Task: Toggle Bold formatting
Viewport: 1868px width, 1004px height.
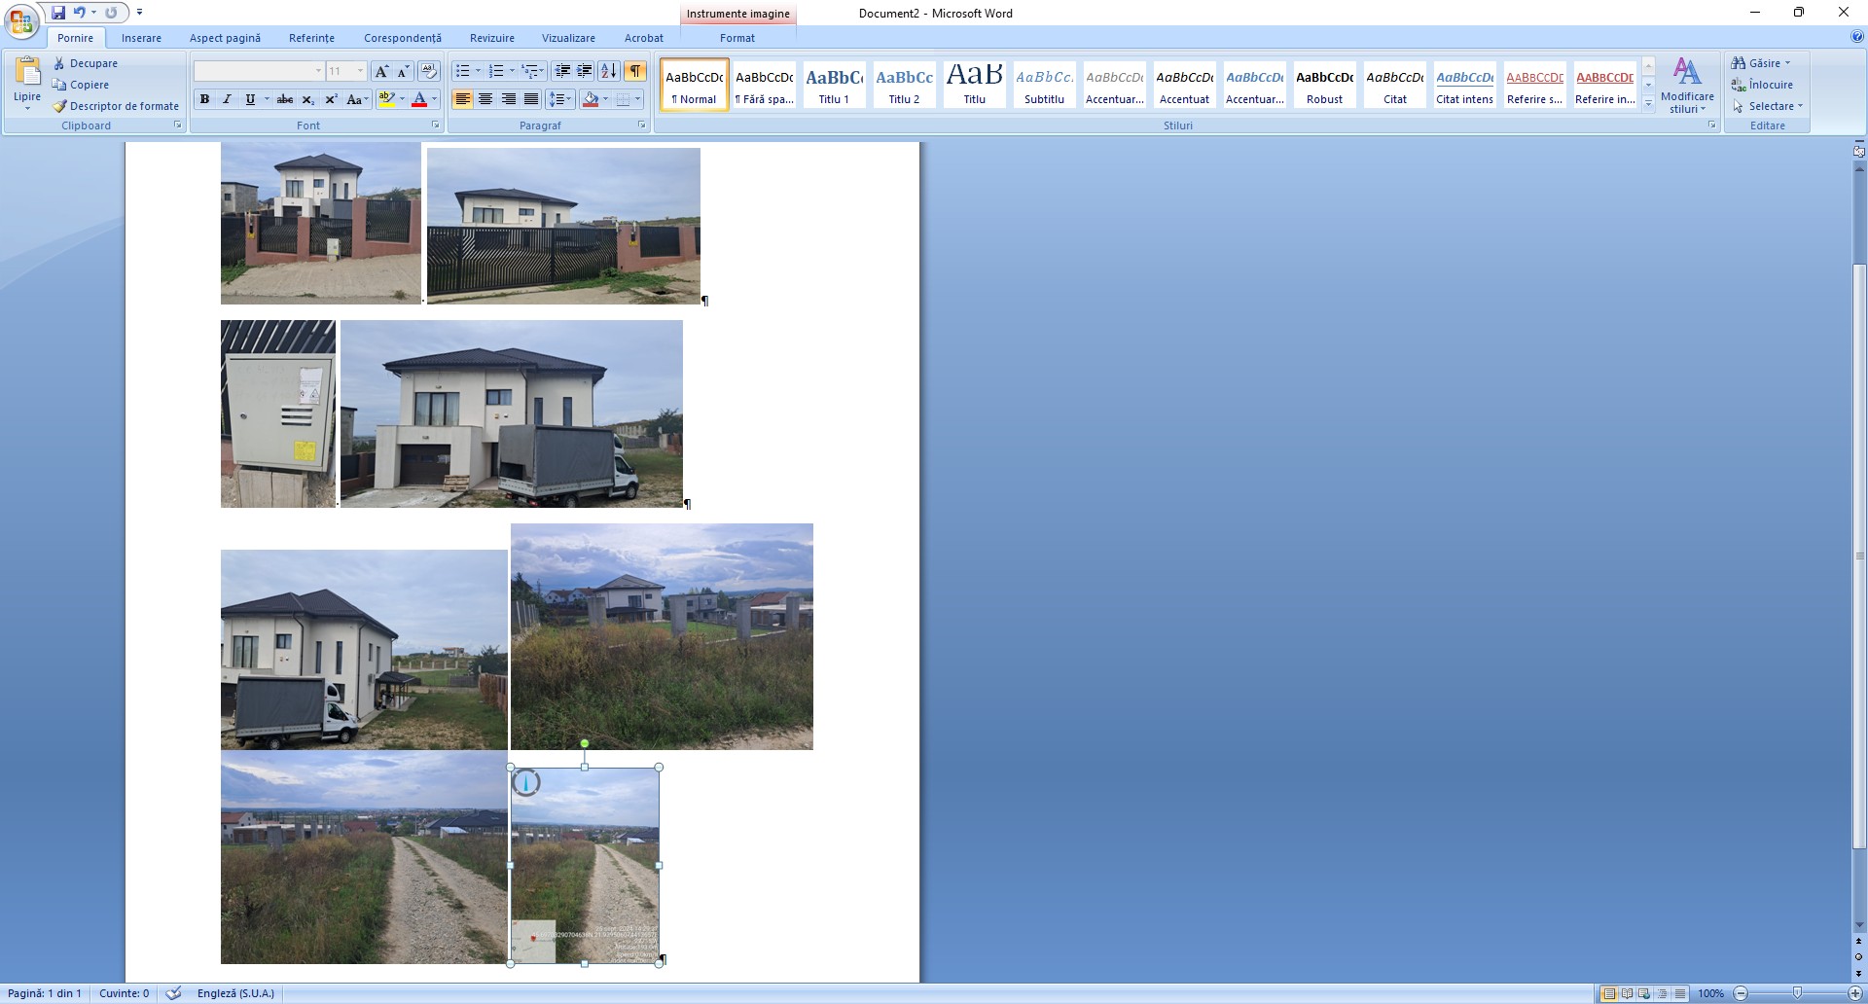Action: point(204,99)
